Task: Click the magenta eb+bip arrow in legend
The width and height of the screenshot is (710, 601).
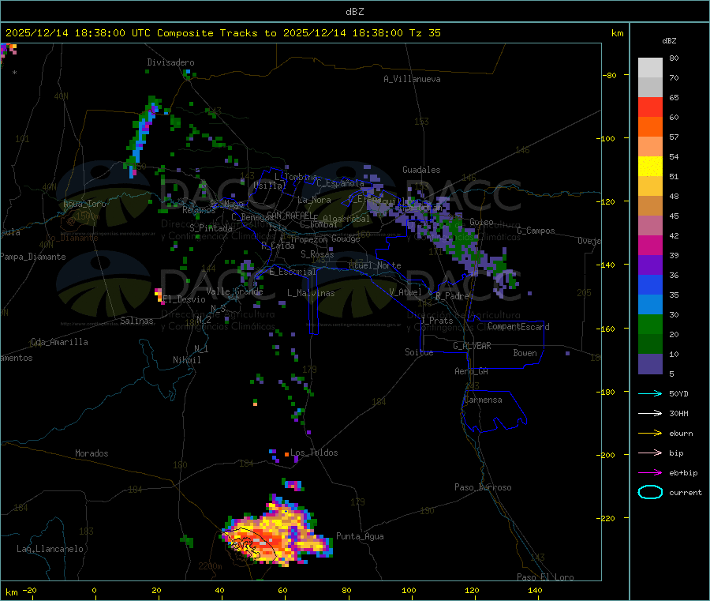Action: (x=650, y=473)
